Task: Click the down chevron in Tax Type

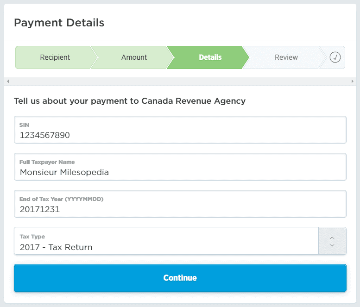Action: [x=332, y=245]
